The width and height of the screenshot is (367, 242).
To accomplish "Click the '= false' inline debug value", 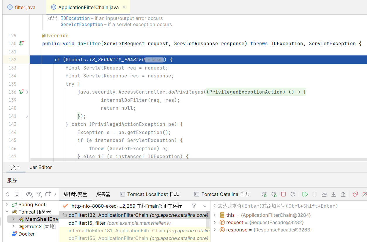I will (154, 60).
